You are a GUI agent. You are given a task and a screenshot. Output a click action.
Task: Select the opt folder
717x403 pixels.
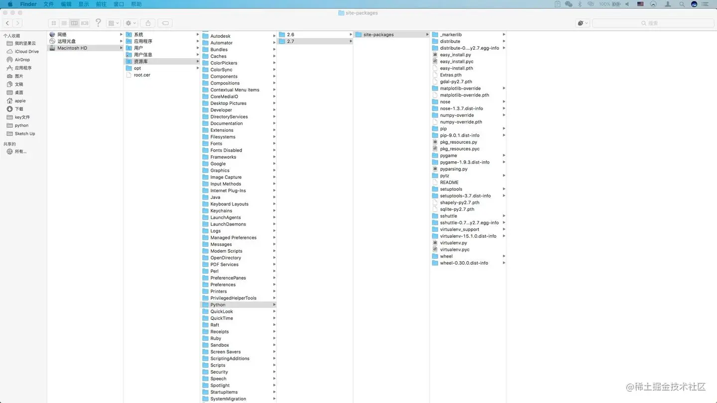tap(162, 68)
